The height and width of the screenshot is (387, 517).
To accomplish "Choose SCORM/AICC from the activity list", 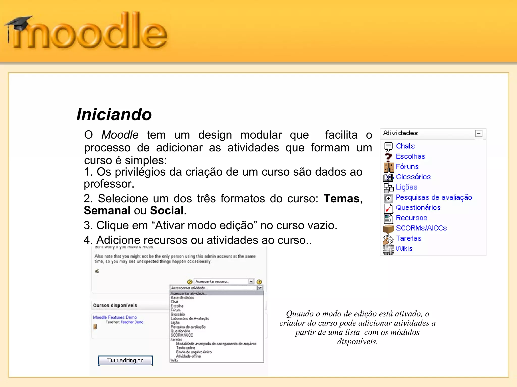I will (x=182, y=335).
